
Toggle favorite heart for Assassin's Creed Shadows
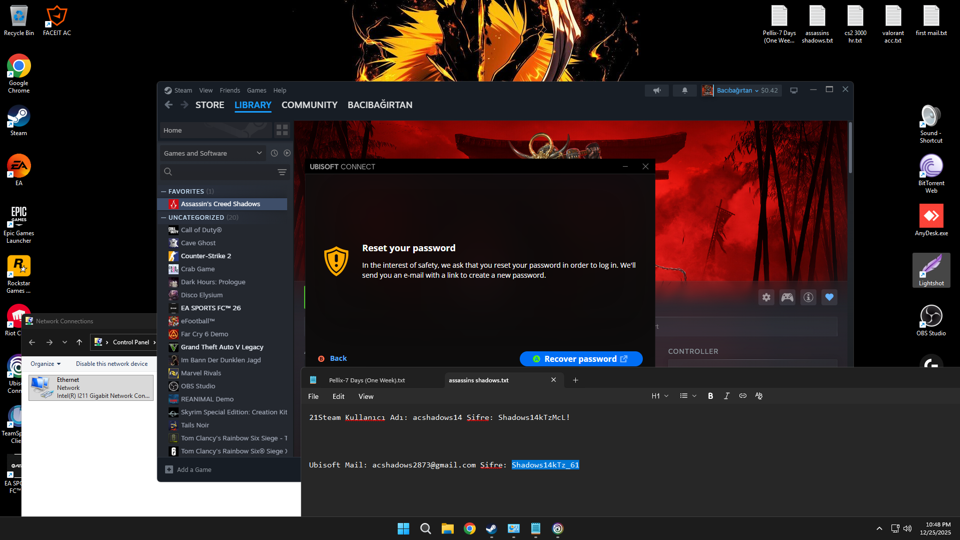pos(829,297)
